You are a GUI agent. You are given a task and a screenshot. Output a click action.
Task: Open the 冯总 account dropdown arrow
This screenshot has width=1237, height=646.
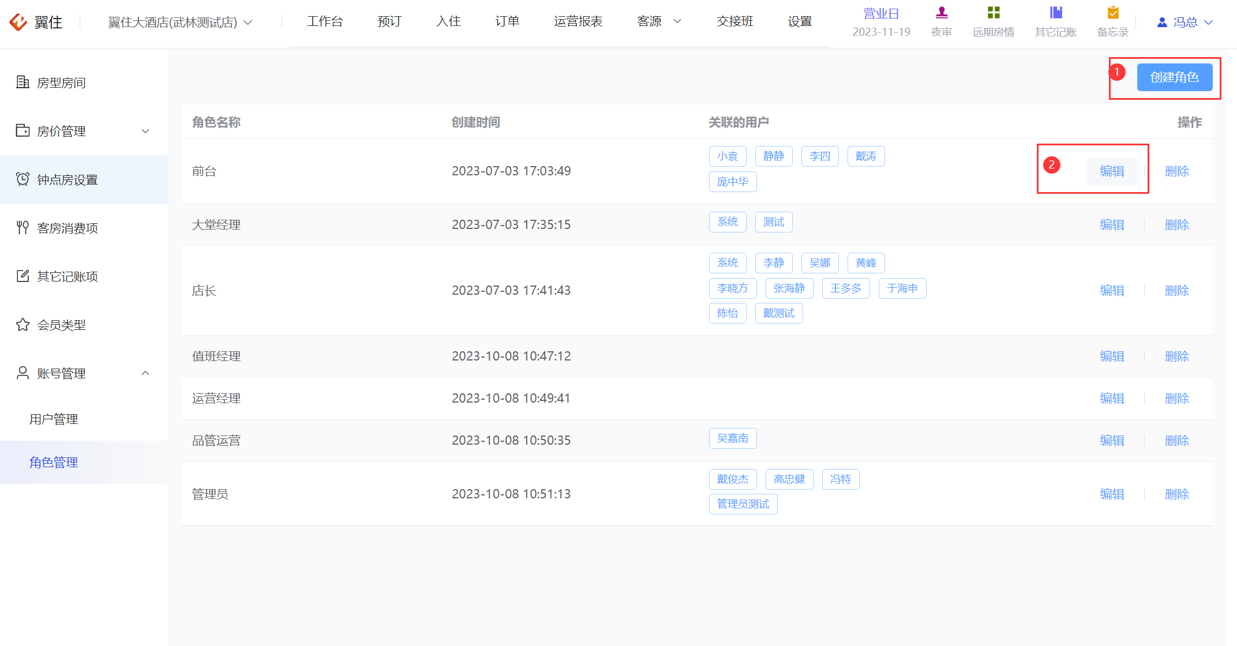pos(1208,22)
